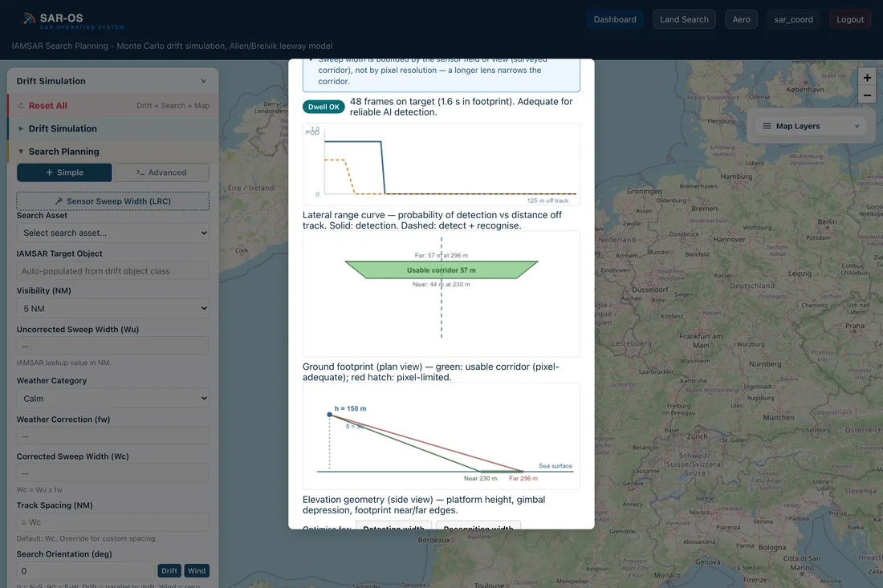This screenshot has width=883, height=588.
Task: Open the Search Asset dropdown
Action: point(112,233)
